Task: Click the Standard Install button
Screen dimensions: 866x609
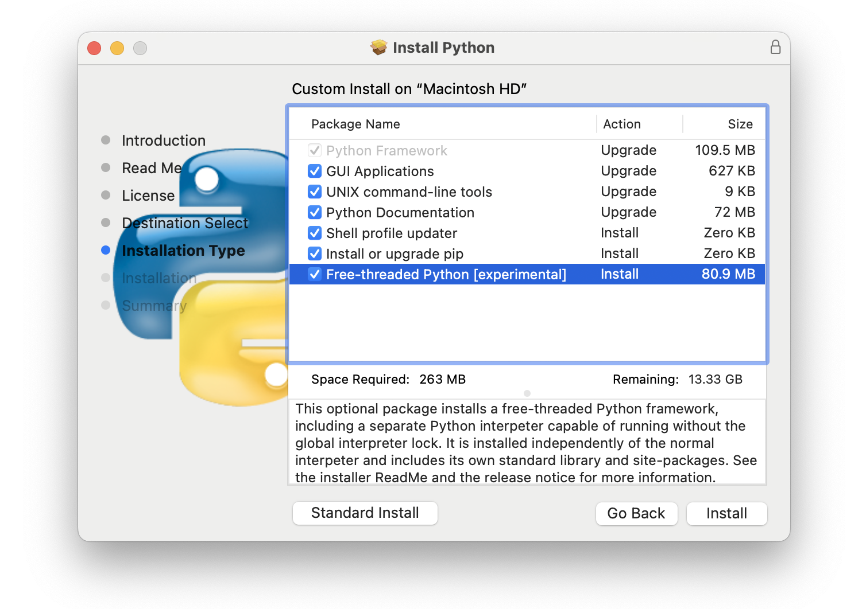Action: point(365,513)
